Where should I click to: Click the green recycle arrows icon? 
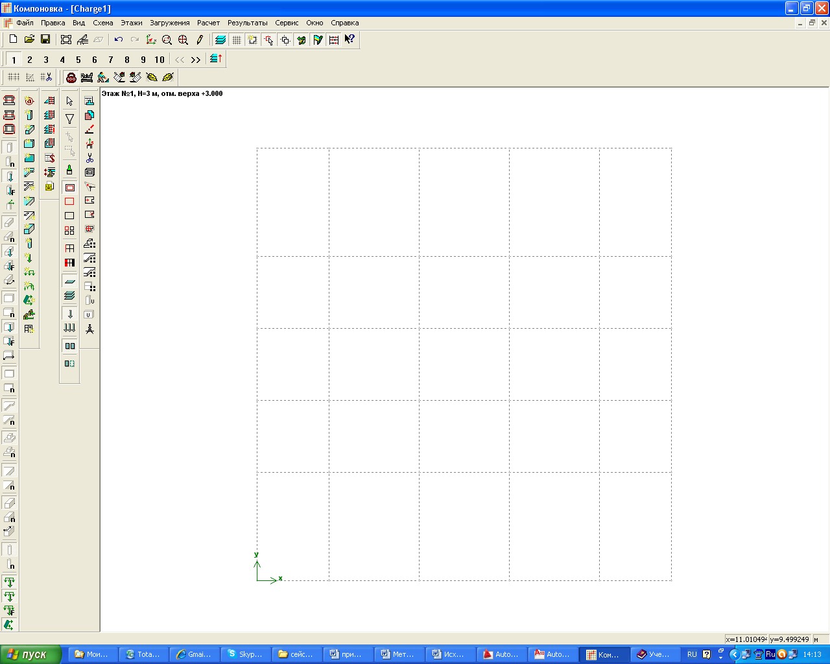click(29, 300)
